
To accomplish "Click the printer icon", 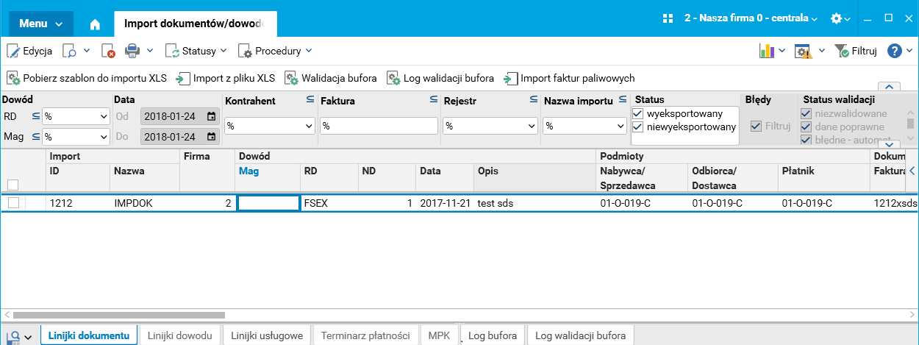I will point(132,51).
